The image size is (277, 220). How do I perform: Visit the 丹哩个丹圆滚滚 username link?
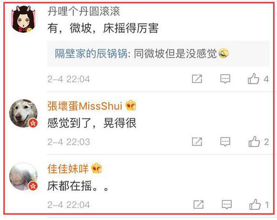point(84,12)
